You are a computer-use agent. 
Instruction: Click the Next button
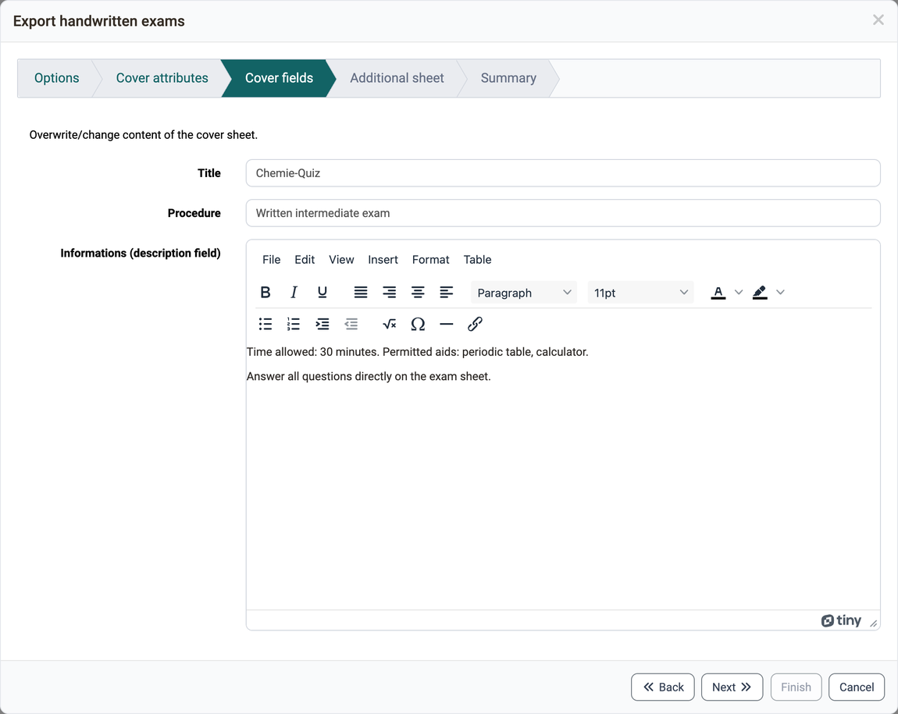pyautogui.click(x=732, y=687)
